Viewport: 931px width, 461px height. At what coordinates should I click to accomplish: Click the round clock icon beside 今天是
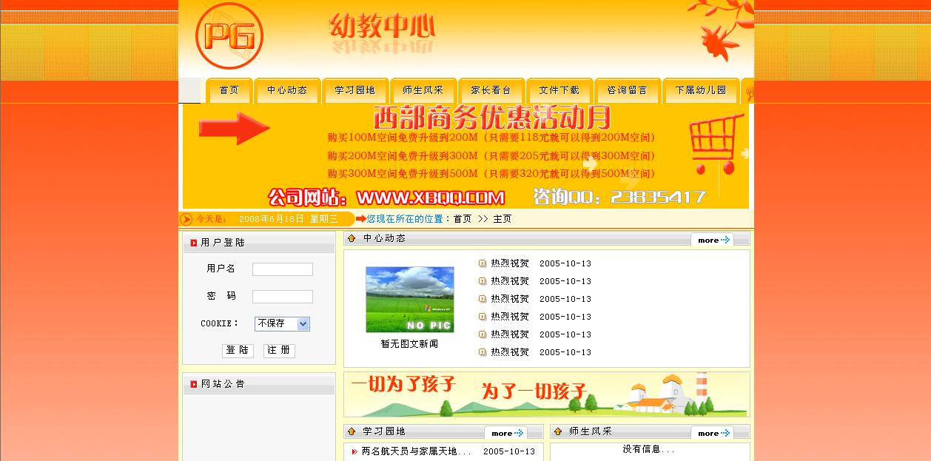click(x=186, y=218)
